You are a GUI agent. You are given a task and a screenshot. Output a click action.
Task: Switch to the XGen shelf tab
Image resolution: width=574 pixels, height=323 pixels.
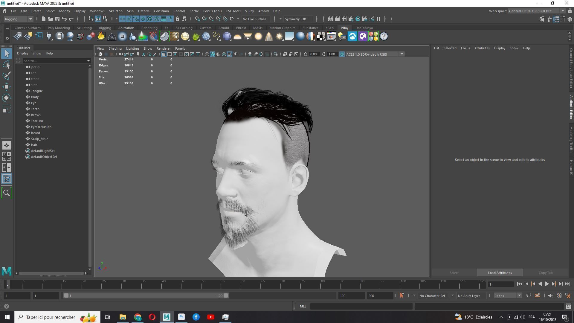[329, 28]
